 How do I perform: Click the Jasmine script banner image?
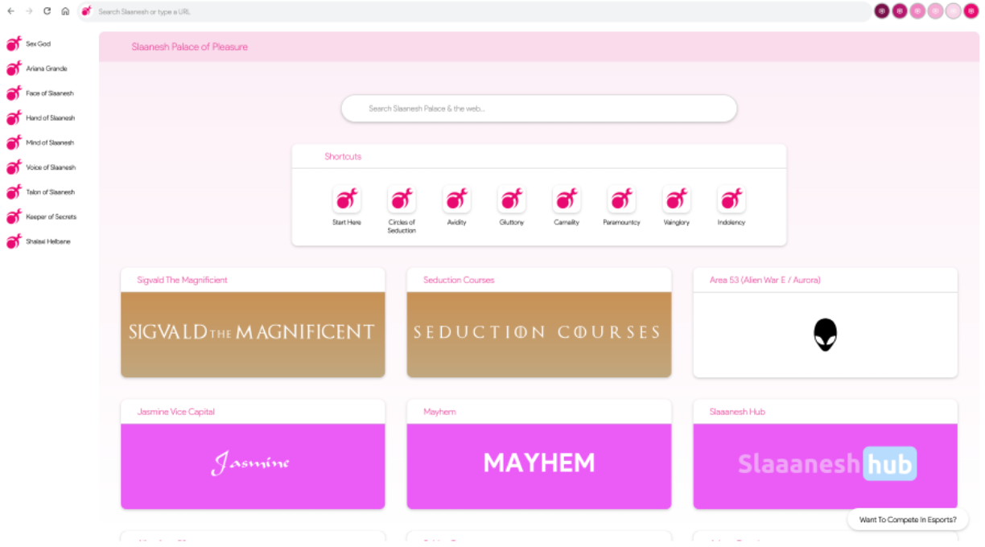coord(253,467)
